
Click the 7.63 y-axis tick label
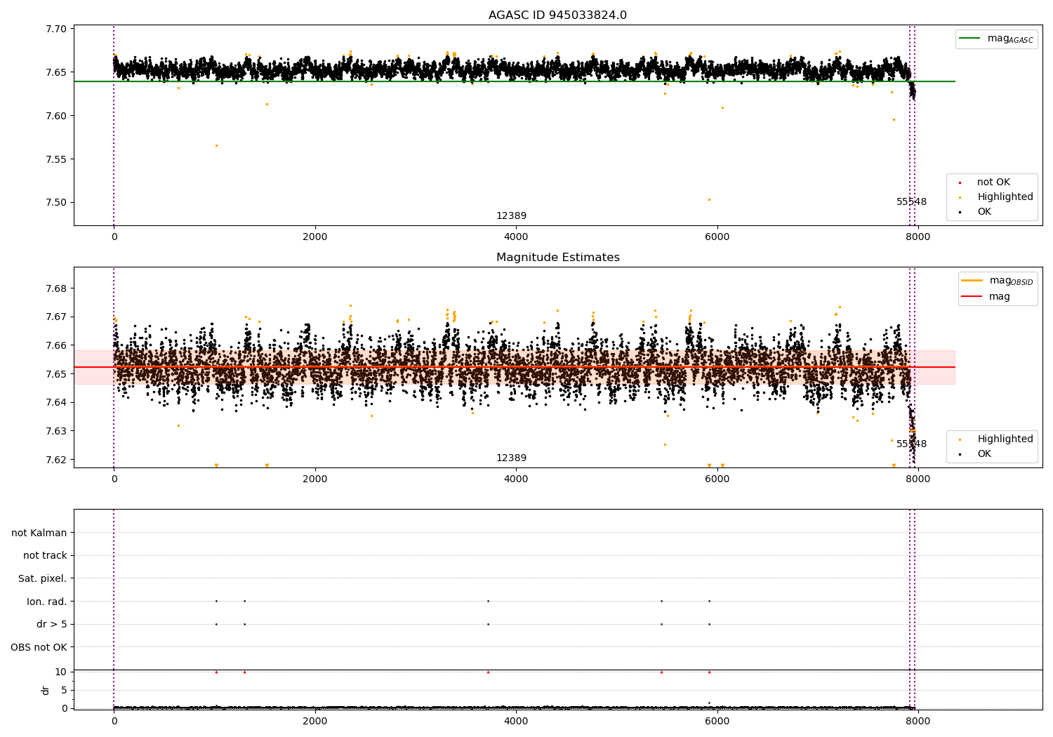click(x=56, y=431)
